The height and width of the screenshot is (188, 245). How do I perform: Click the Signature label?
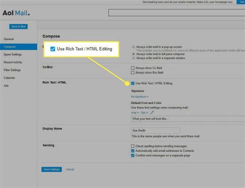click(x=137, y=91)
